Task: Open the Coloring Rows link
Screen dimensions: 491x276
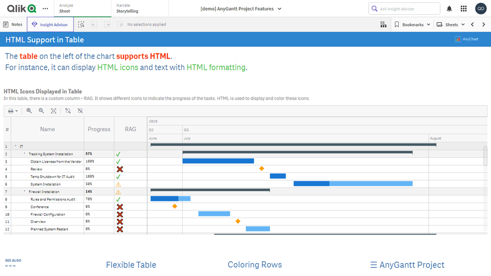Action: [x=254, y=265]
